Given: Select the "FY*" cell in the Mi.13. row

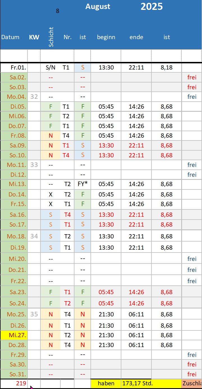Looking at the screenshot, I should pos(83,184).
